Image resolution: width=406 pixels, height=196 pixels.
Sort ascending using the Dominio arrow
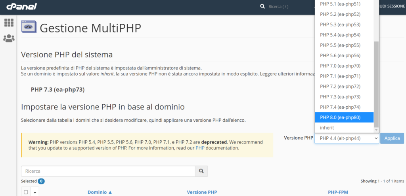click(110, 192)
